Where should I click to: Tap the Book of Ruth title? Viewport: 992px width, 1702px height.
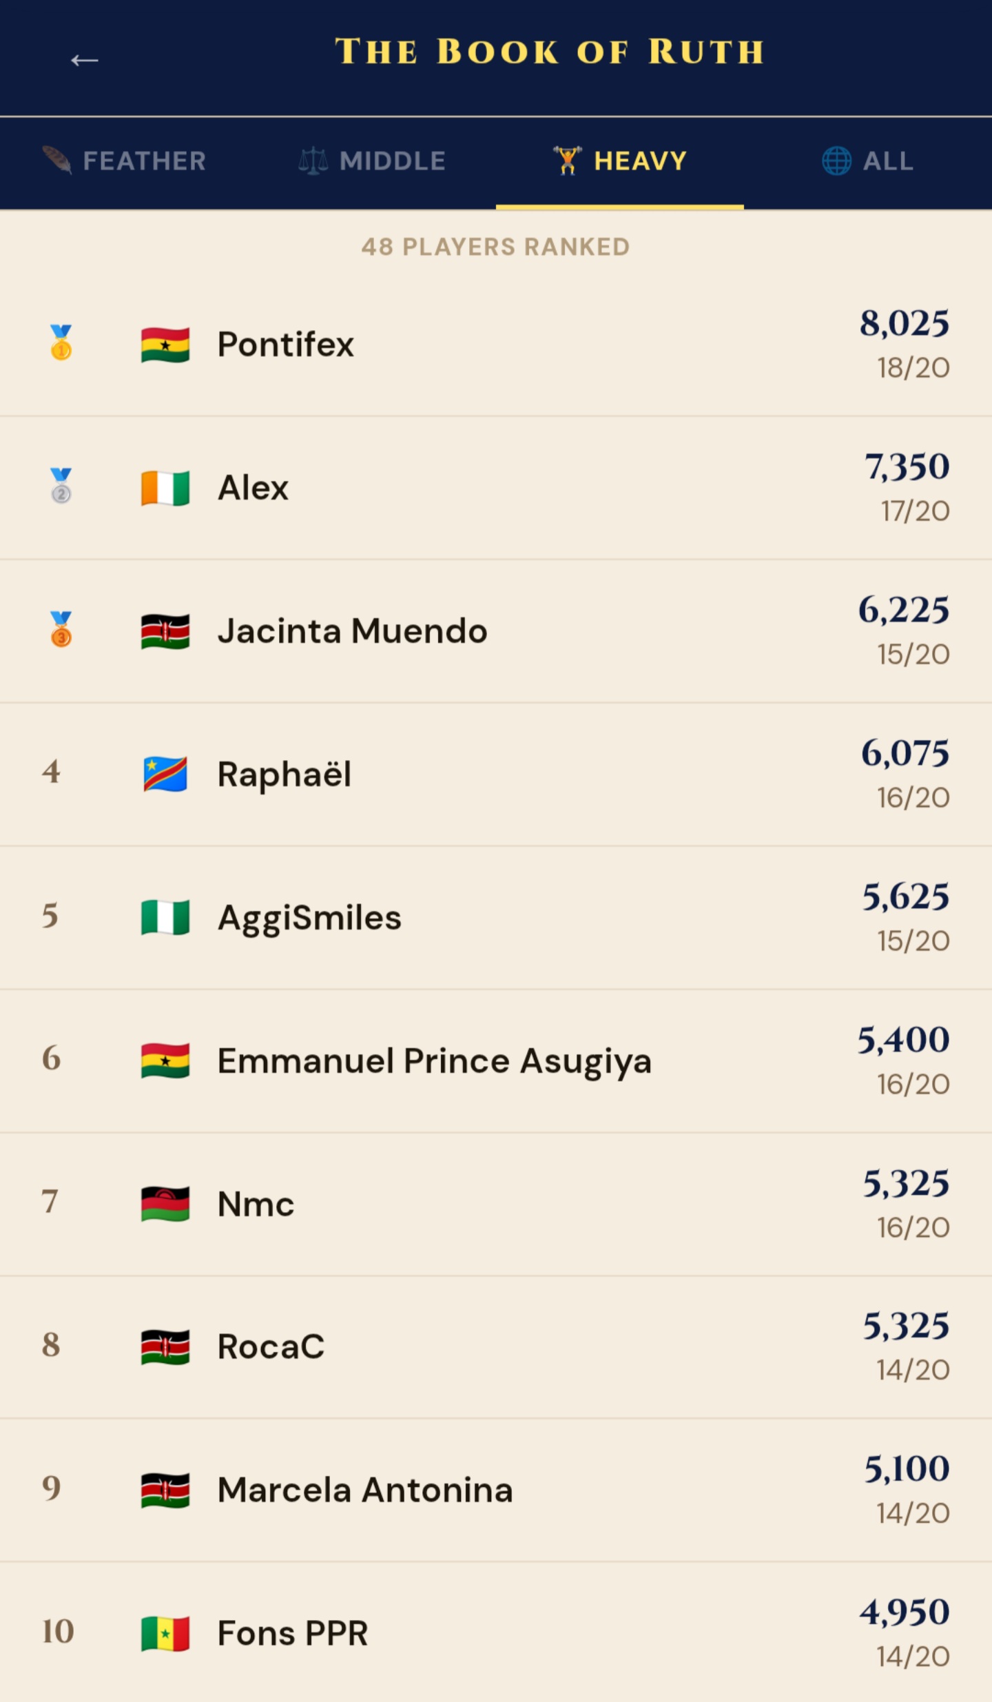coord(550,52)
